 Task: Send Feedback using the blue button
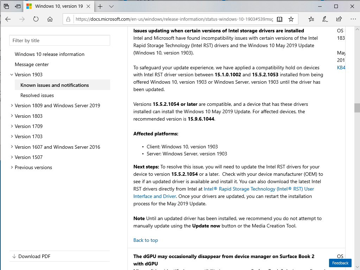(x=340, y=263)
